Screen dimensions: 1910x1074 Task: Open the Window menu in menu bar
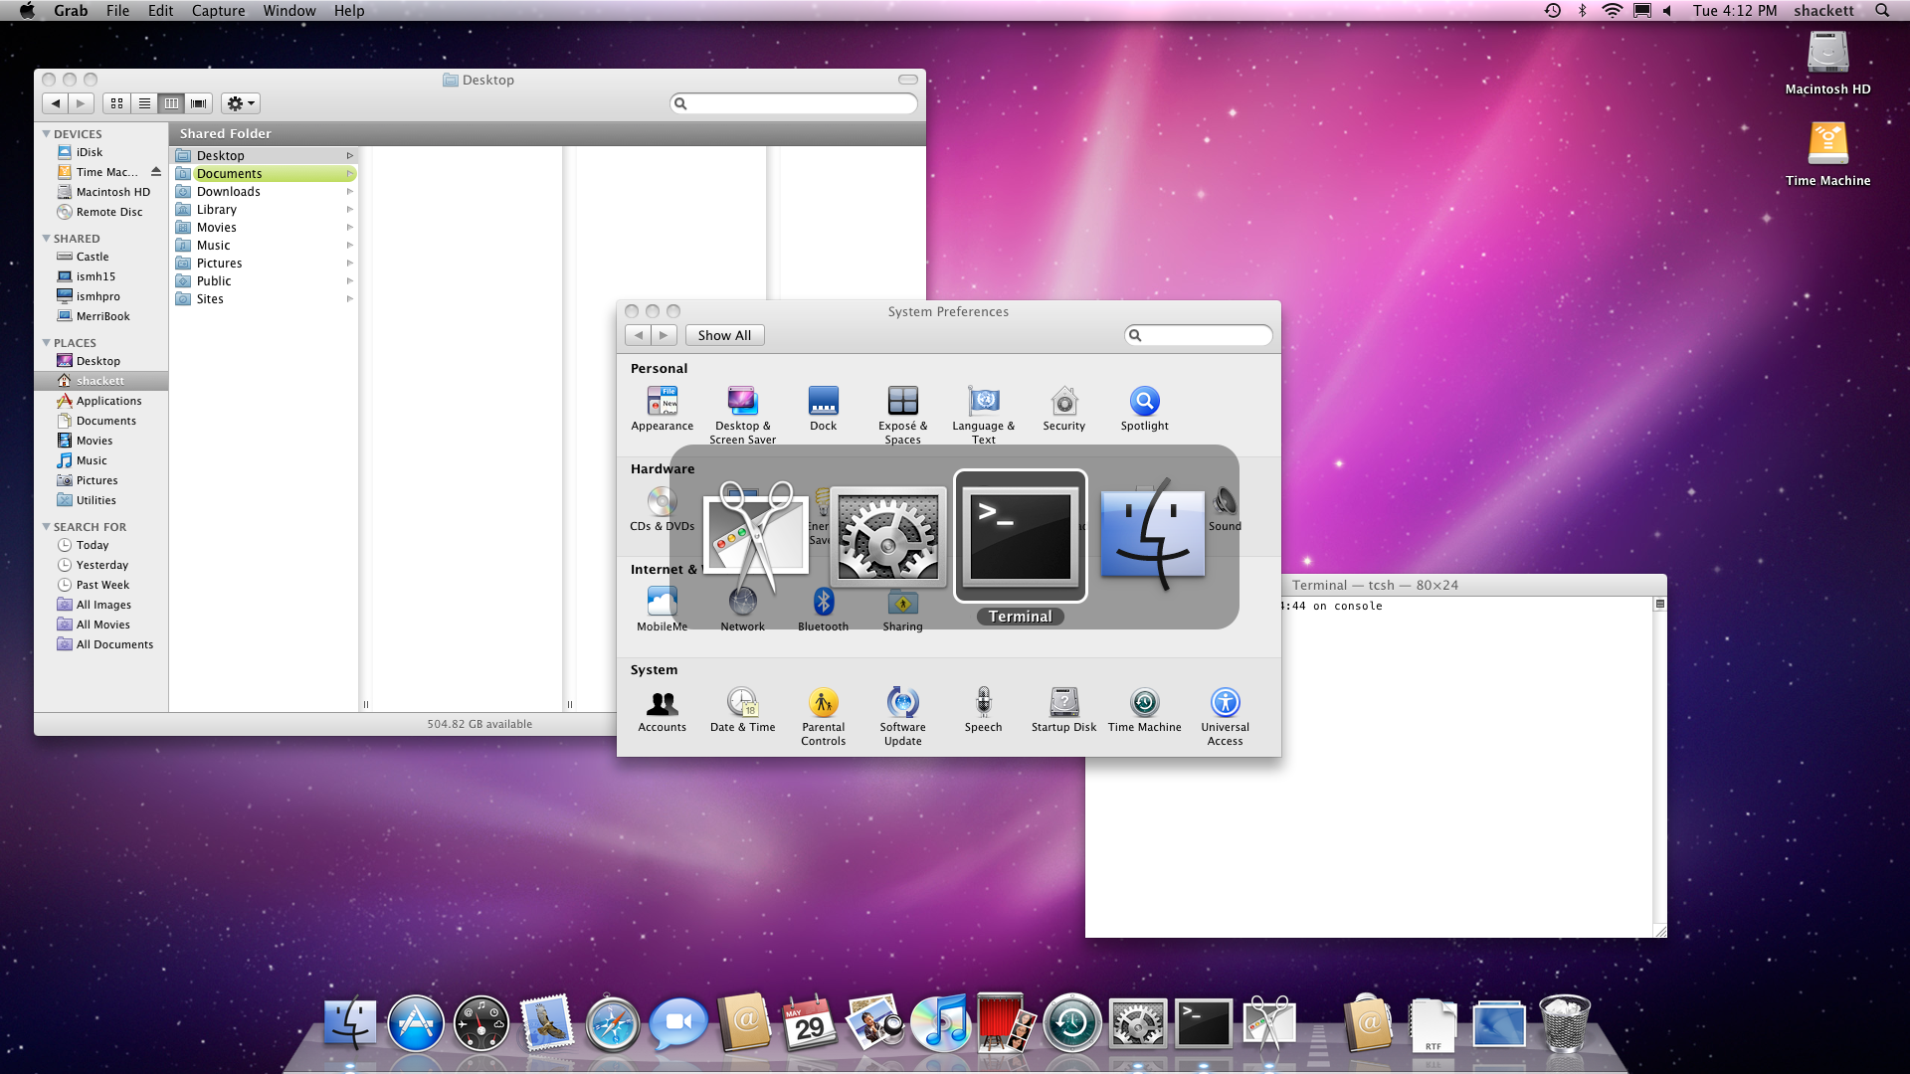pos(288,11)
